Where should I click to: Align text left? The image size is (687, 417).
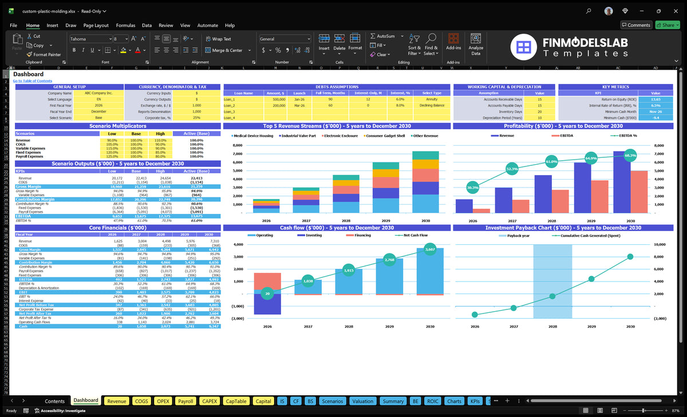[x=157, y=50]
